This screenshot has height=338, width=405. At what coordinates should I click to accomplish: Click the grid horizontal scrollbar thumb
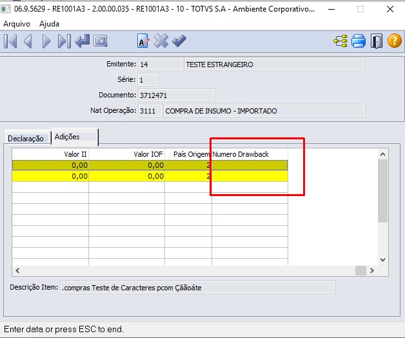pos(361,270)
